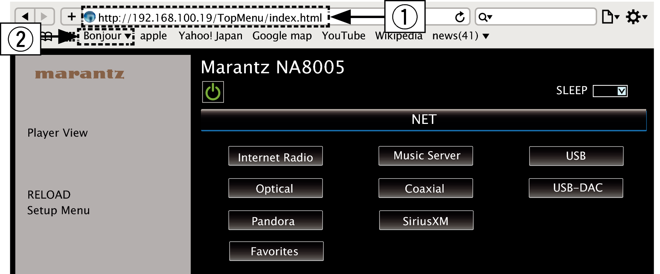Open the SLEEP timer dropdown
Image resolution: width=660 pixels, height=274 pixels.
[x=610, y=91]
